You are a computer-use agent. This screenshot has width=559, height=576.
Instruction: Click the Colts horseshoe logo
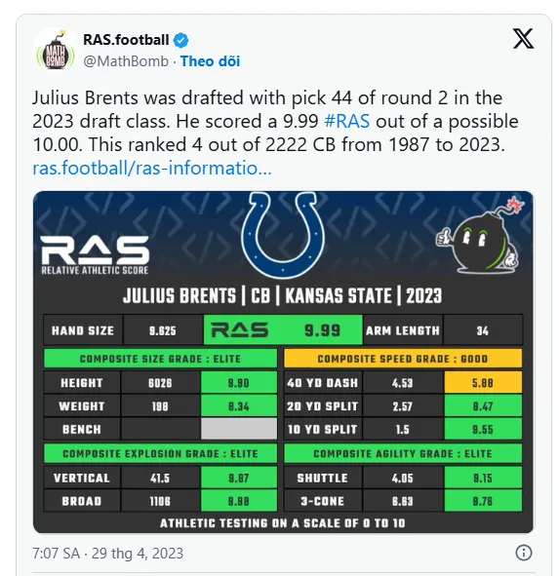tap(283, 235)
